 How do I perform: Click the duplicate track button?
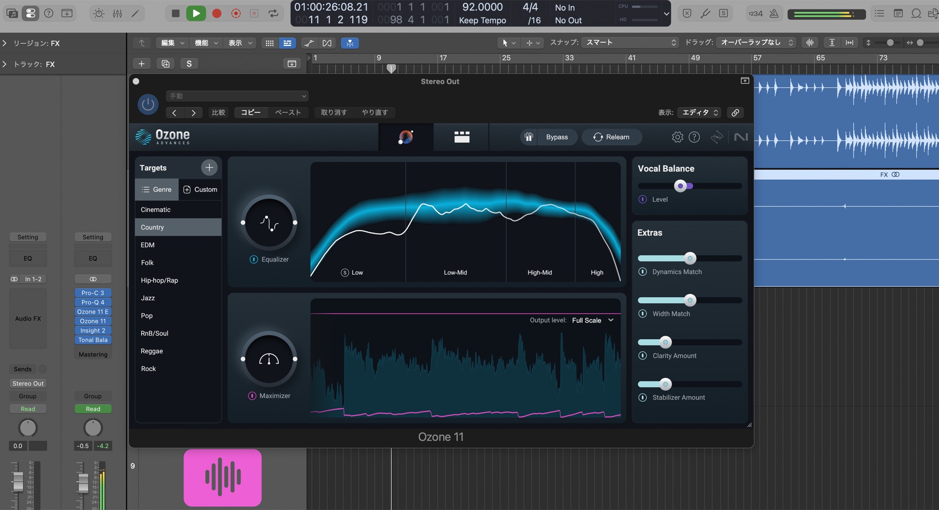165,63
